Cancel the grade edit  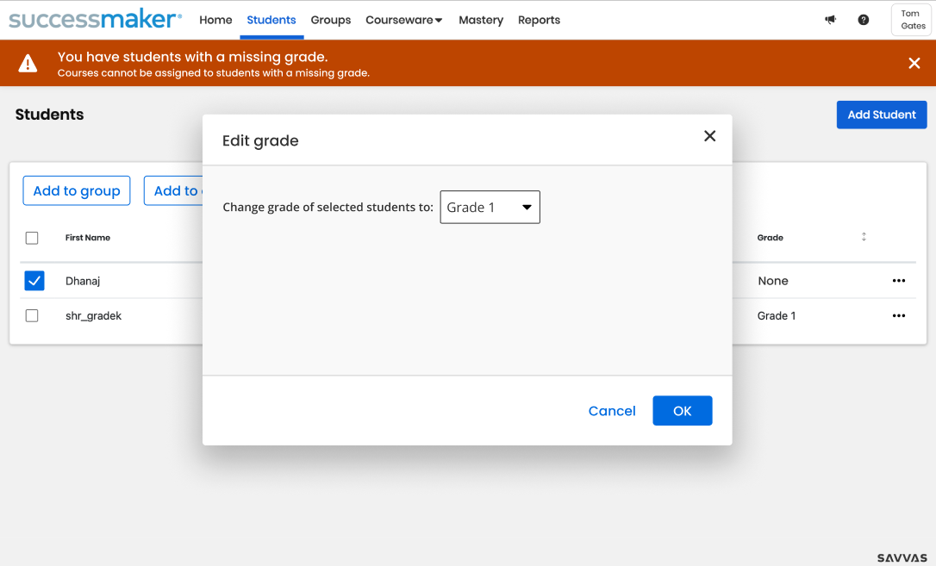click(x=612, y=411)
